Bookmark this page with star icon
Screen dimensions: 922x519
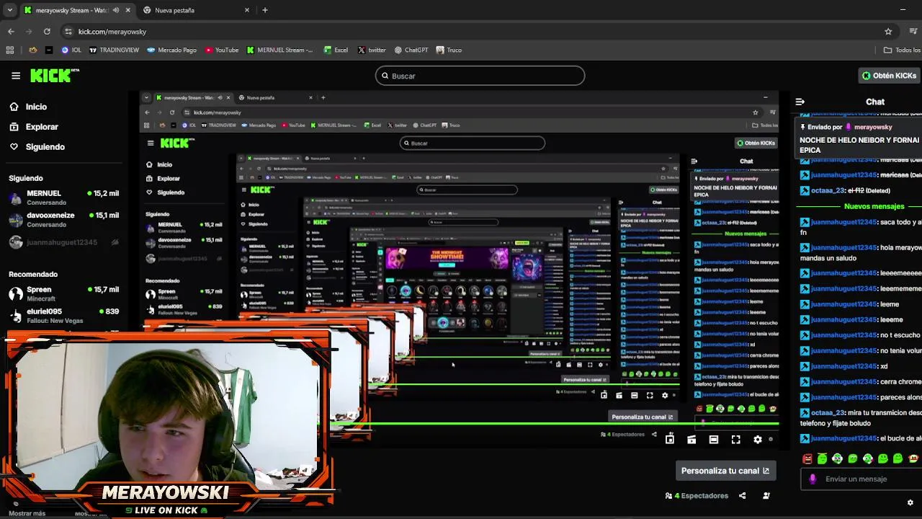pyautogui.click(x=888, y=32)
